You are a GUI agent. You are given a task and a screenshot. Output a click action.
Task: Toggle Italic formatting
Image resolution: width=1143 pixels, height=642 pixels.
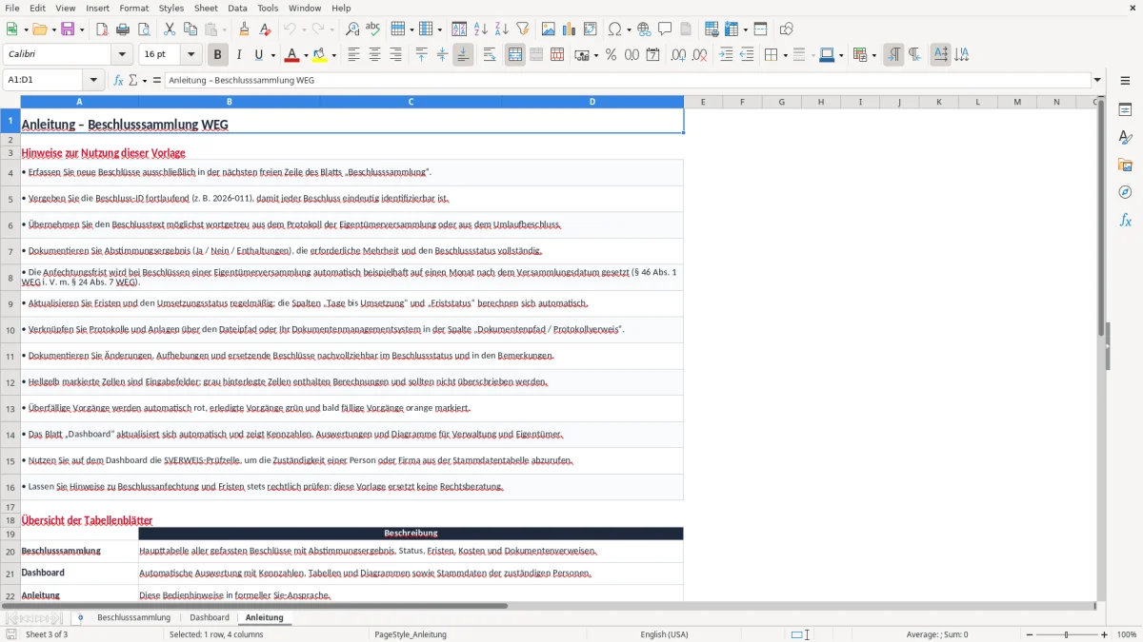click(238, 55)
